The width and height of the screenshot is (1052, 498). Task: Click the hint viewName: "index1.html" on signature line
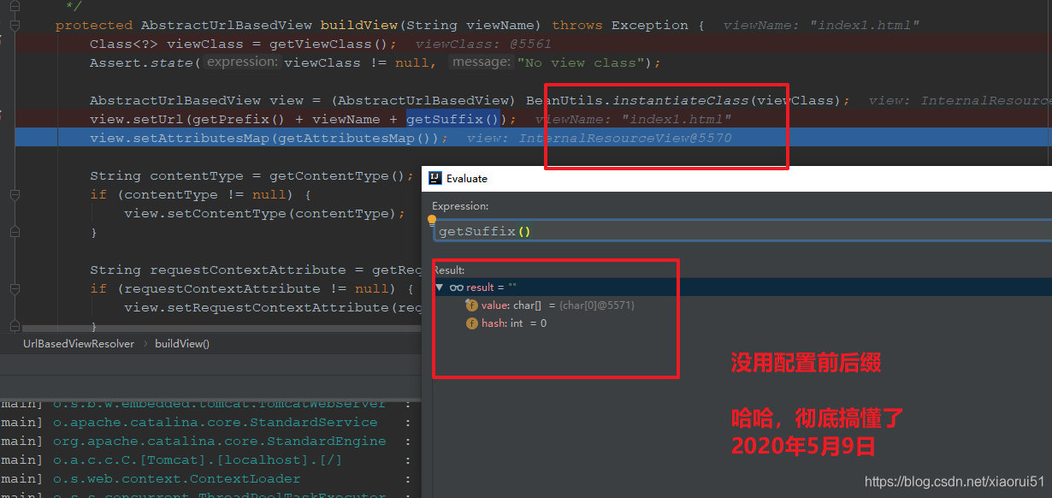click(x=822, y=25)
